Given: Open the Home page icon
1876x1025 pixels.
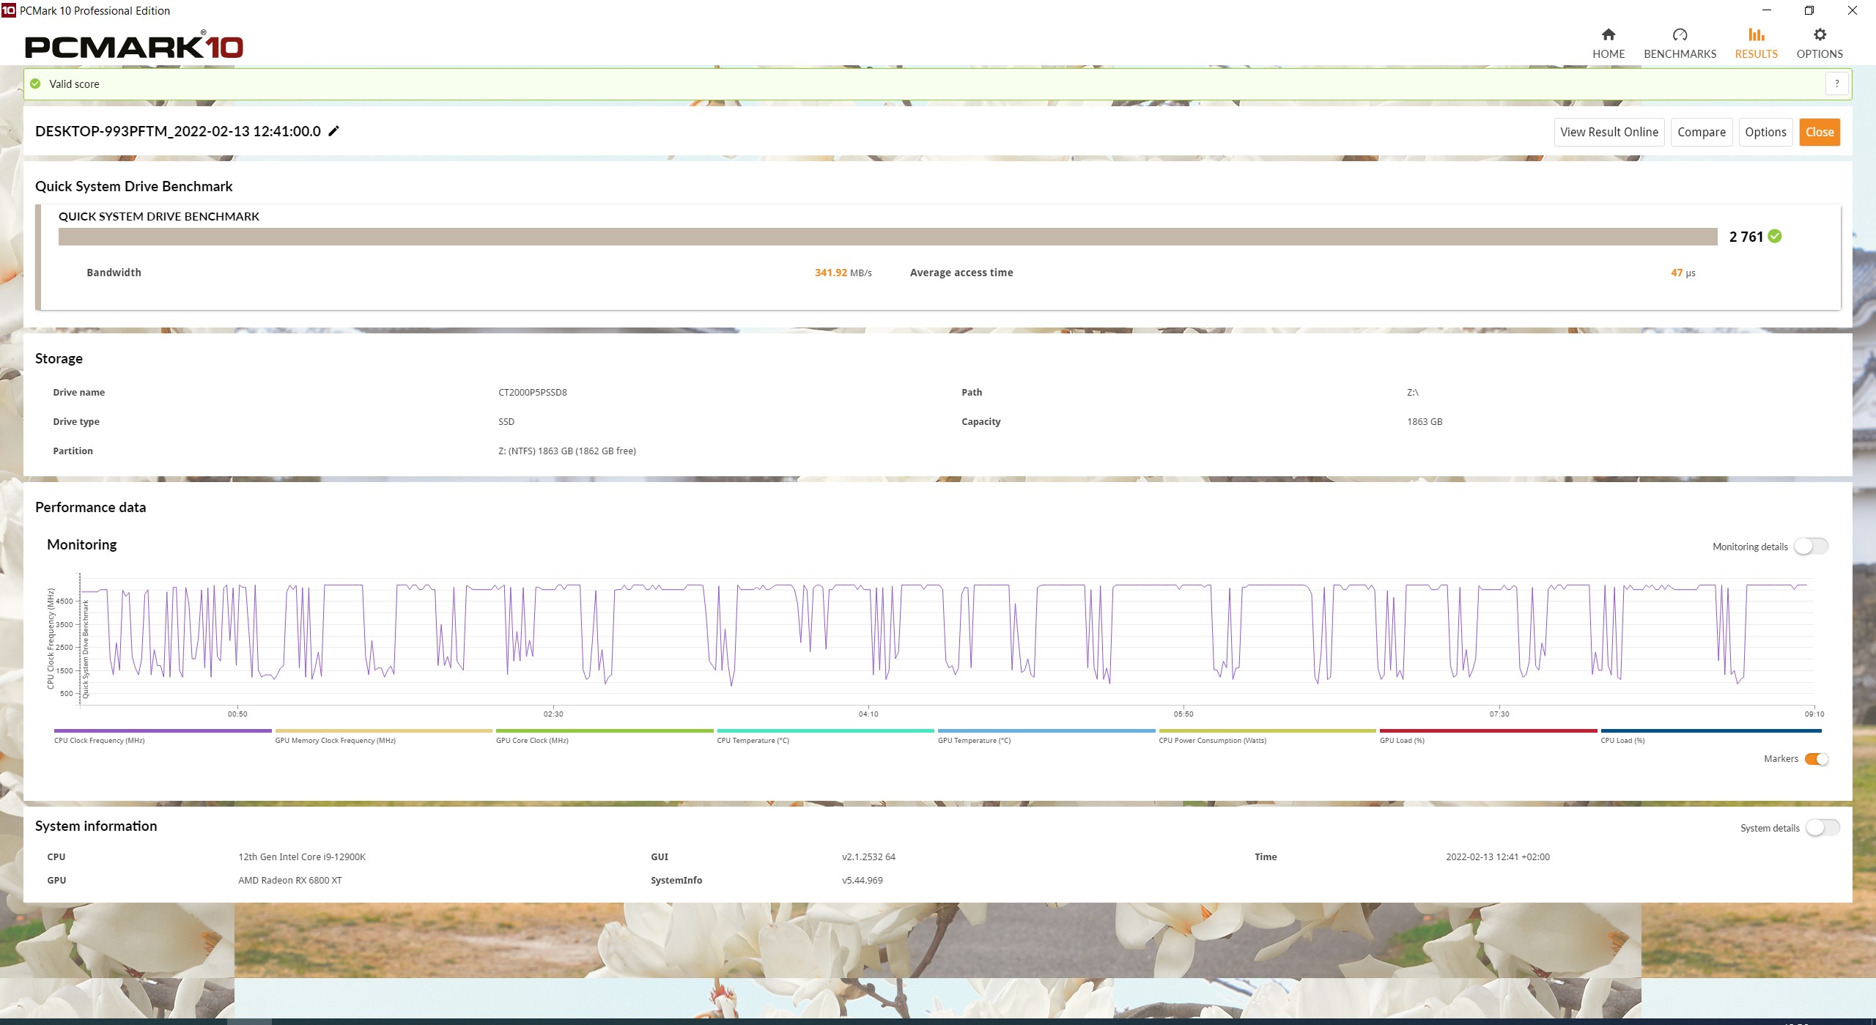Looking at the screenshot, I should coord(1608,35).
